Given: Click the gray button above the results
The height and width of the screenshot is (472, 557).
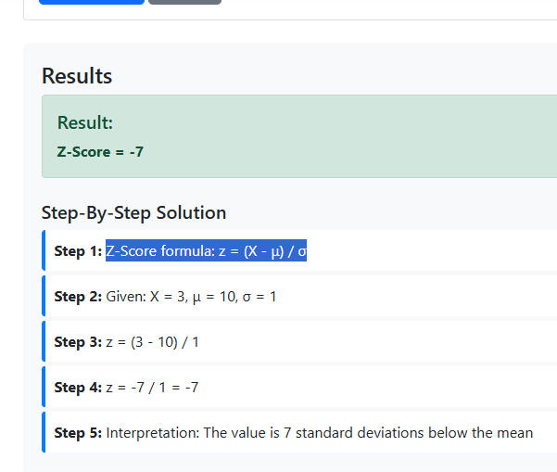Looking at the screenshot, I should [184, 2].
